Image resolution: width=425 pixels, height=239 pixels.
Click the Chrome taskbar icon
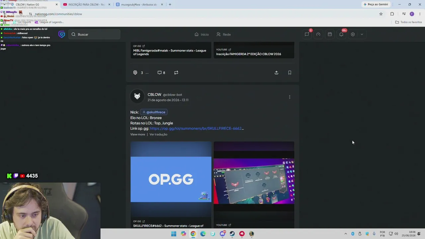[x=193, y=234]
